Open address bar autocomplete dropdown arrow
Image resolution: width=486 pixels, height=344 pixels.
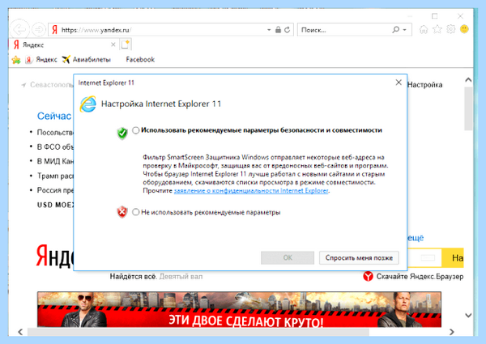[269, 30]
